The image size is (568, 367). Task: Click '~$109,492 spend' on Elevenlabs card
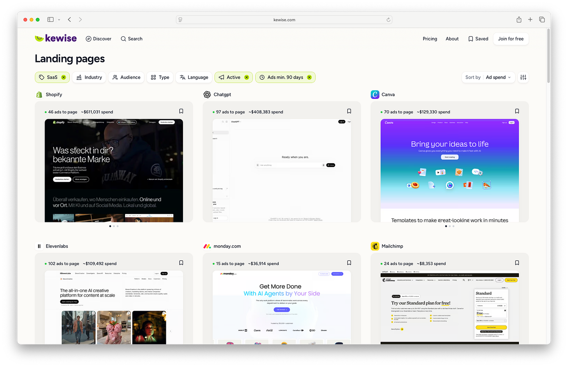pyautogui.click(x=100, y=264)
